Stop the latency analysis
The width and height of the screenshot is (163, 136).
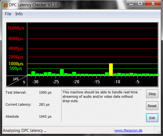pos(152,94)
